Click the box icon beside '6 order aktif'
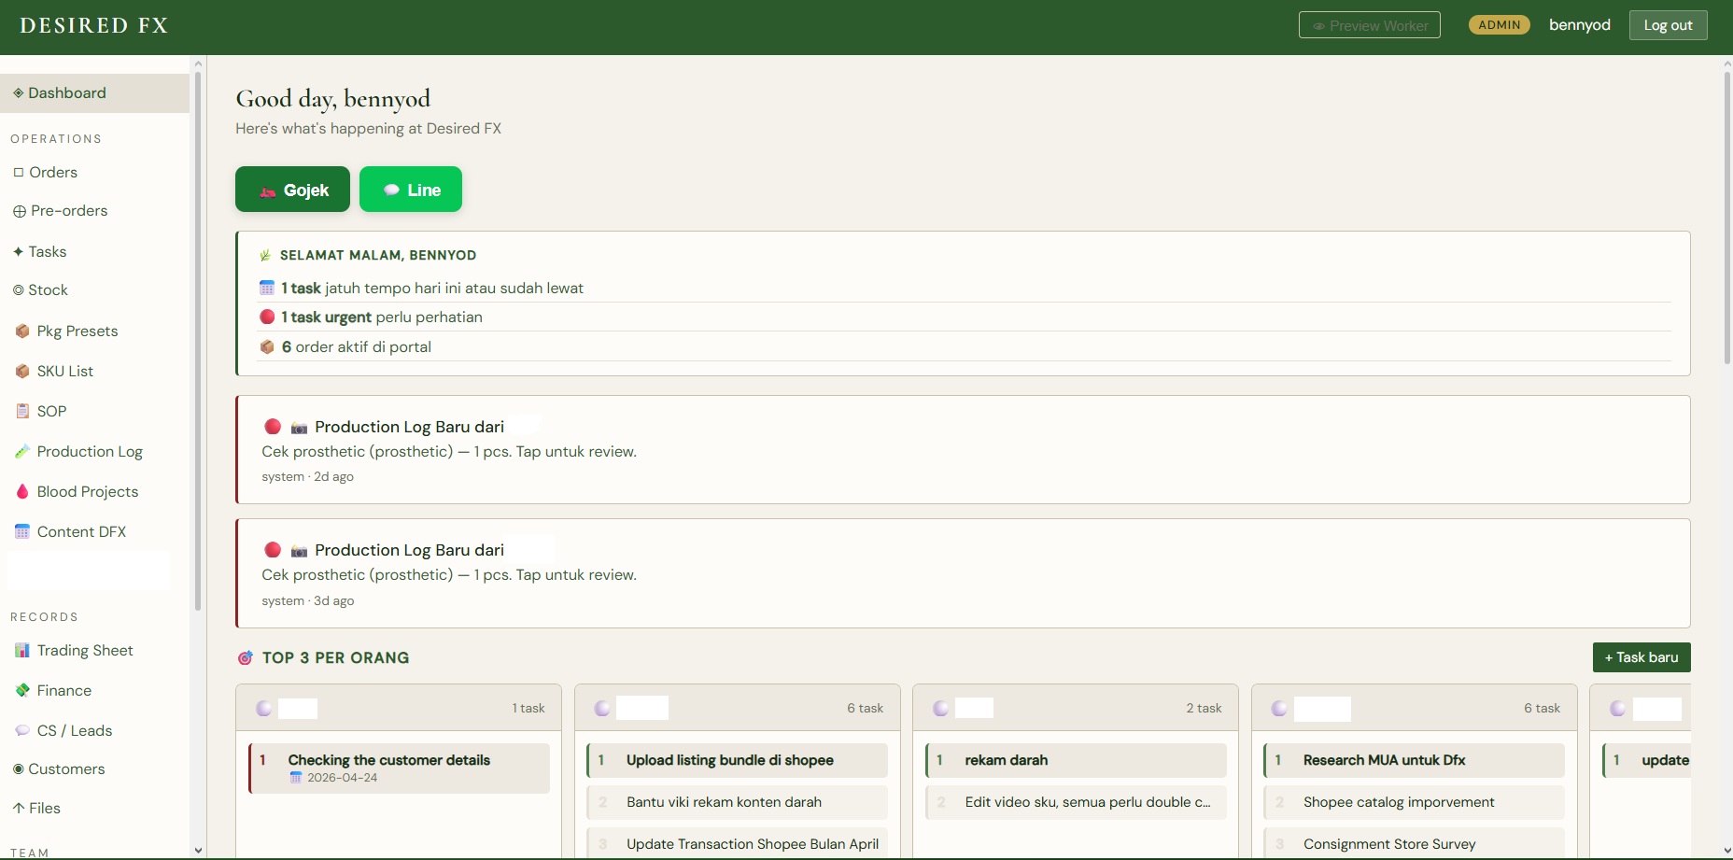The width and height of the screenshot is (1733, 860). (x=267, y=347)
